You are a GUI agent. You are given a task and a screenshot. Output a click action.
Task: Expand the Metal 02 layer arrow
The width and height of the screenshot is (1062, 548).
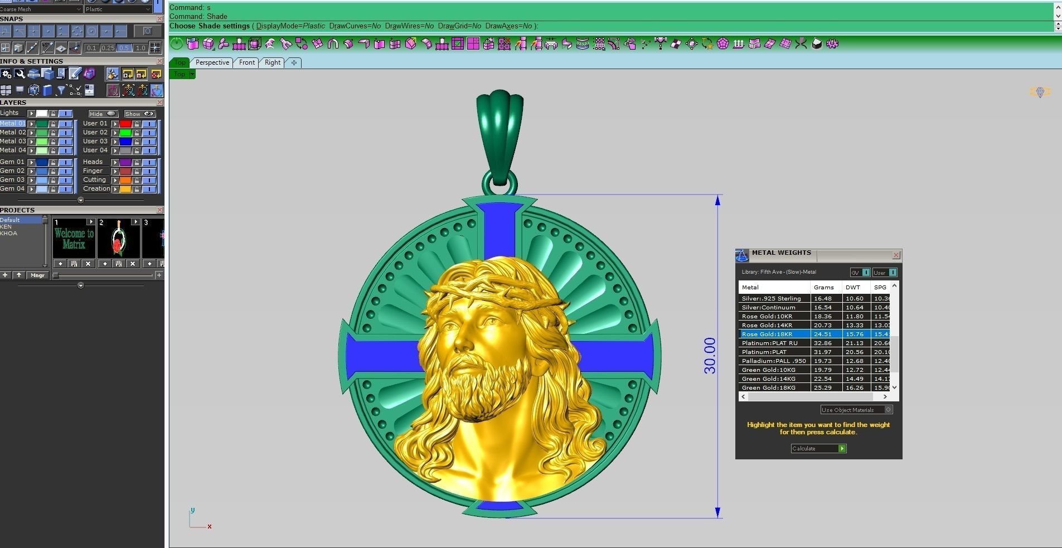31,133
